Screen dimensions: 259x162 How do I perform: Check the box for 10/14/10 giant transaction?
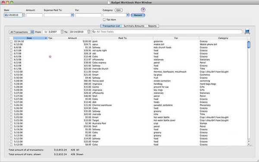click(x=11, y=41)
